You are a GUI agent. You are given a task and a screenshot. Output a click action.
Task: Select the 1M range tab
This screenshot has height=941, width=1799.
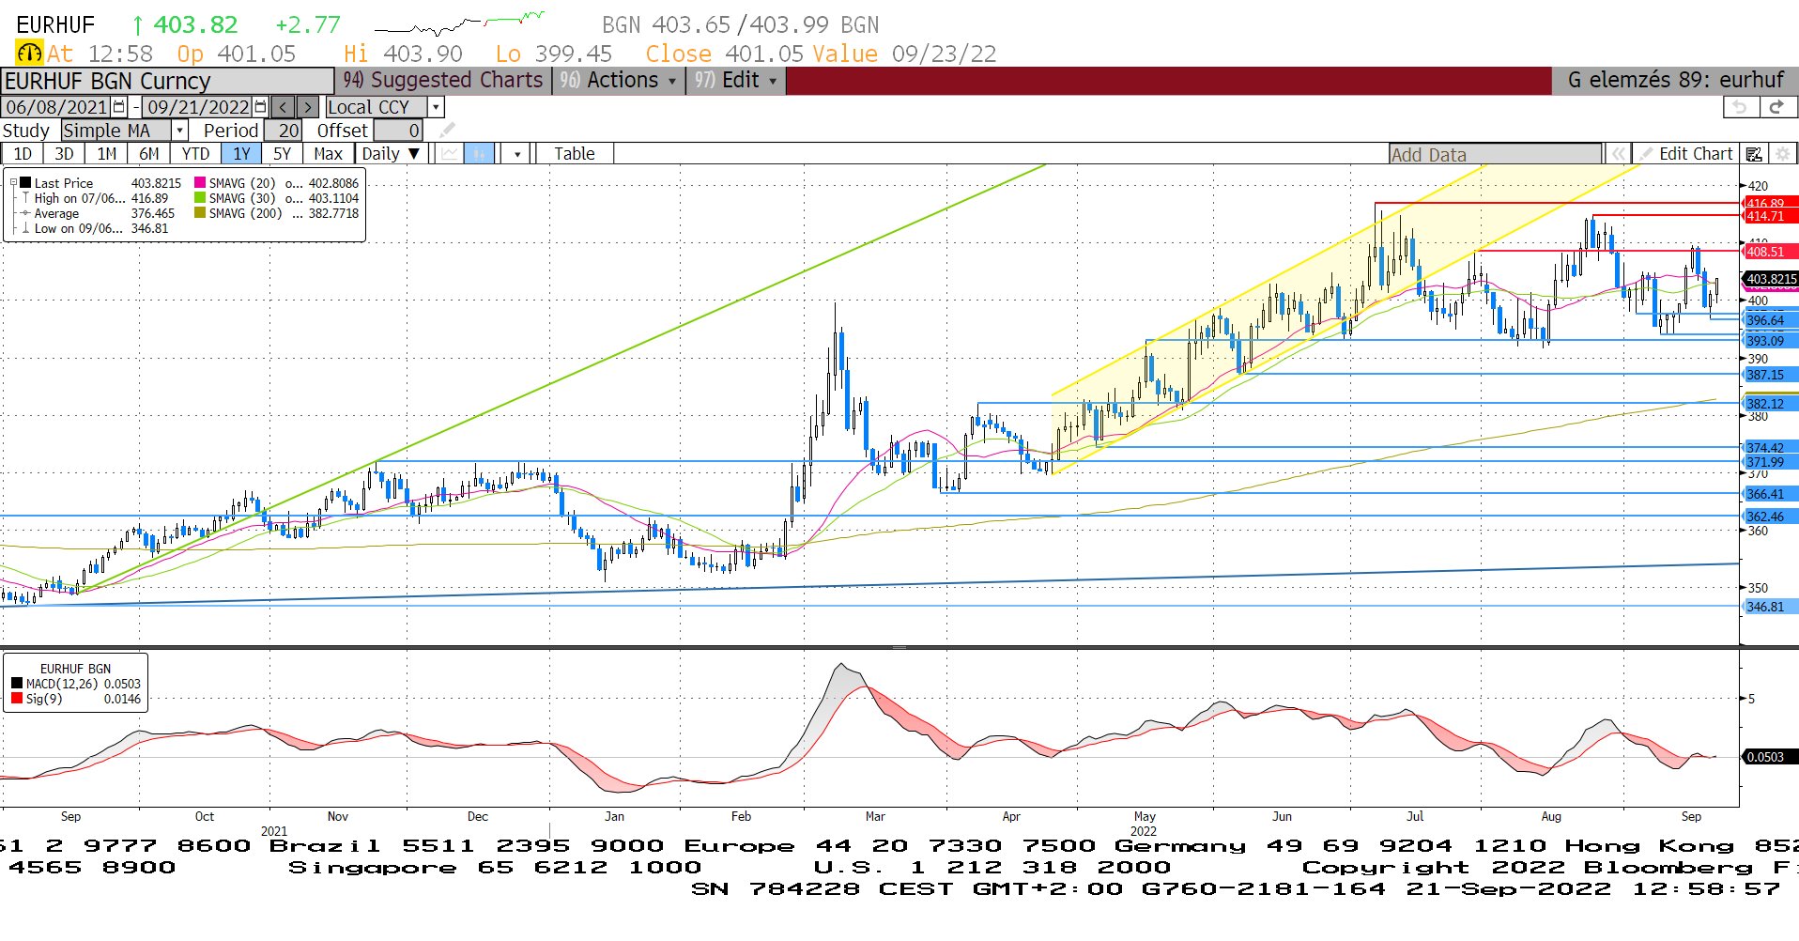[x=106, y=154]
